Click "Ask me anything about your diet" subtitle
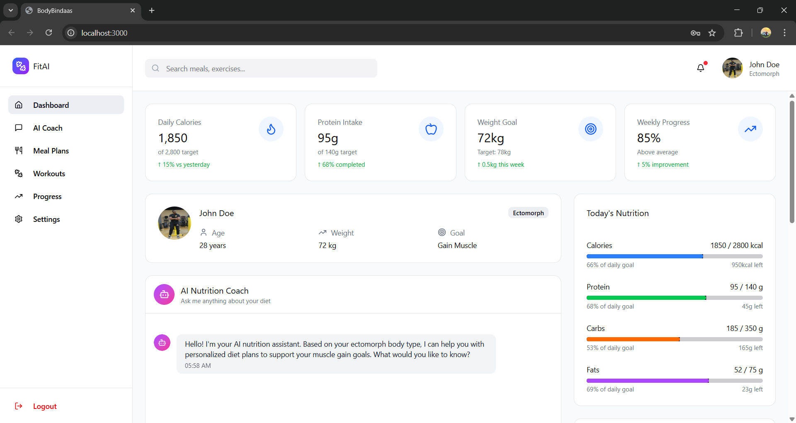 point(226,301)
